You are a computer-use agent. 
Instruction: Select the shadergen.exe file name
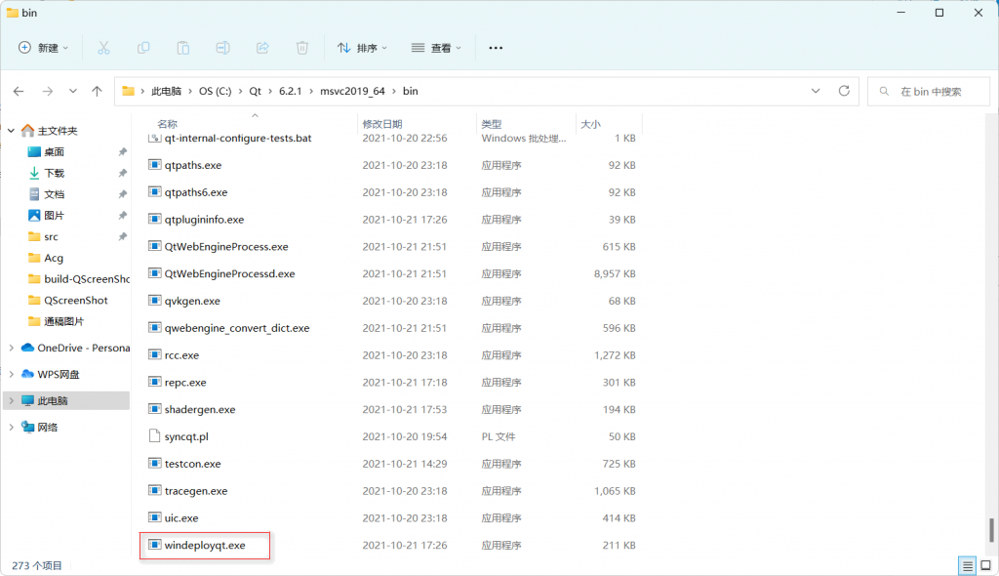pyautogui.click(x=200, y=409)
